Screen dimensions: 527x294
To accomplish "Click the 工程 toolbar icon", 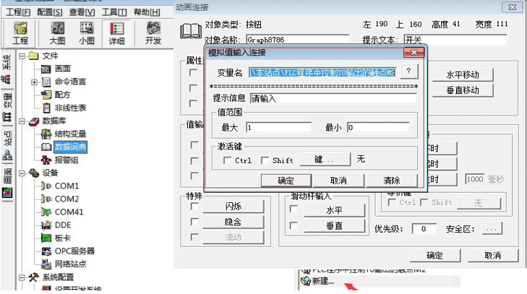I will tap(20, 33).
